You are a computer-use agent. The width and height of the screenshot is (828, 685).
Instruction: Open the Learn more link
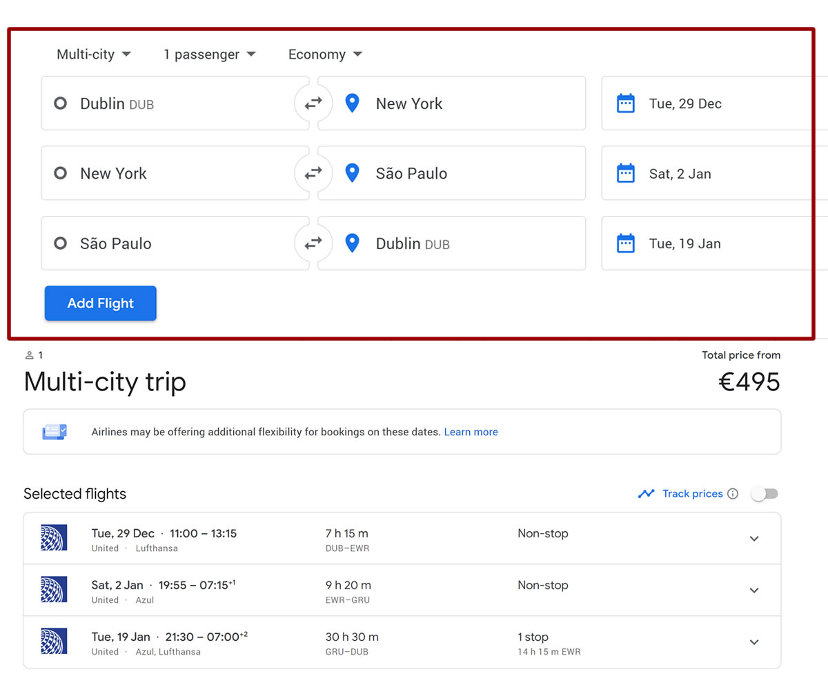[x=471, y=432]
